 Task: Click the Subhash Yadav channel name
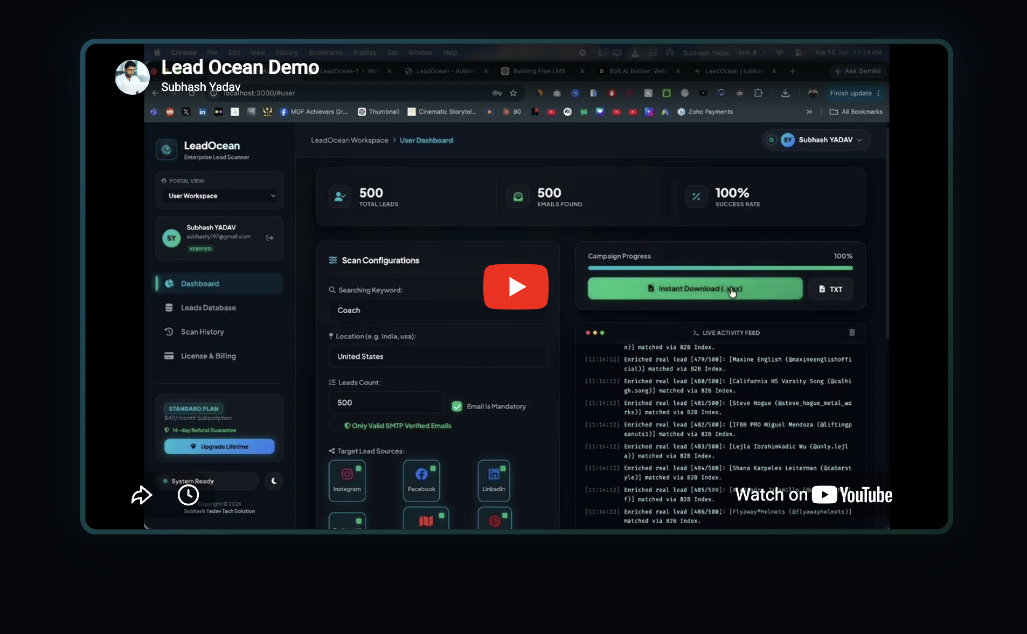point(200,87)
